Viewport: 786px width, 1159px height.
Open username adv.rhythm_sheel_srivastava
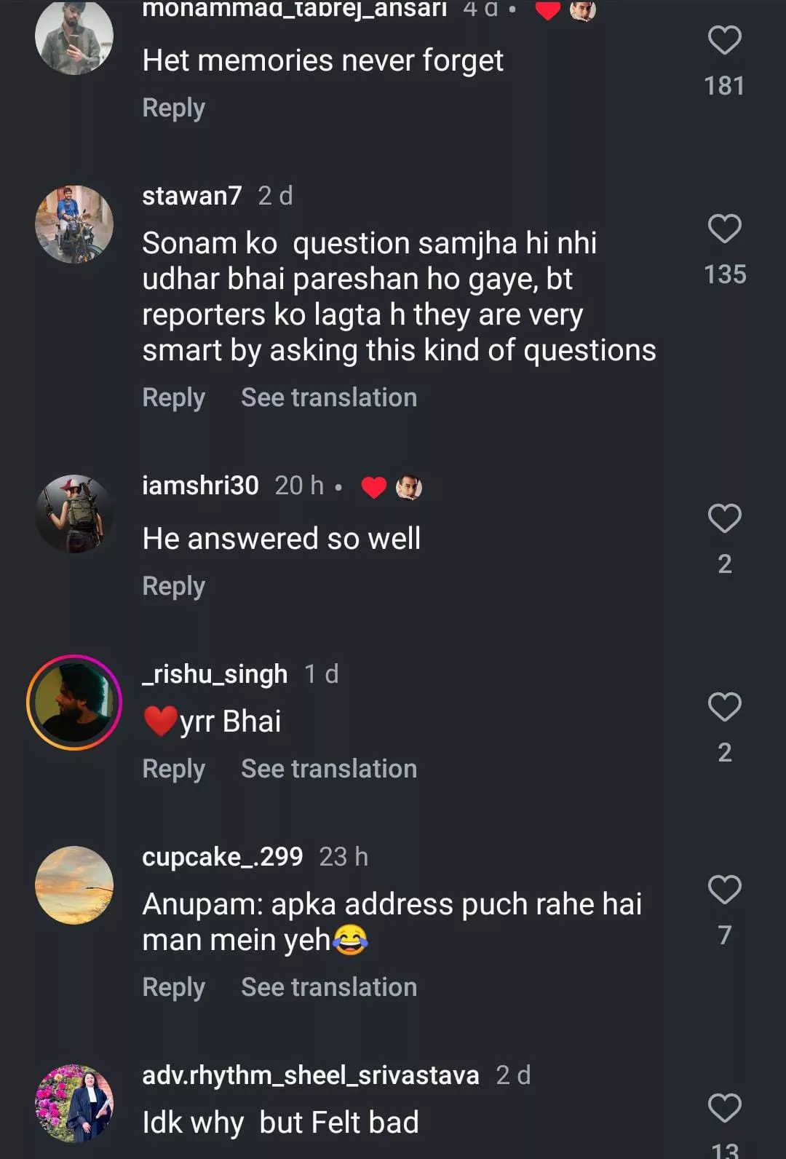tap(311, 1075)
